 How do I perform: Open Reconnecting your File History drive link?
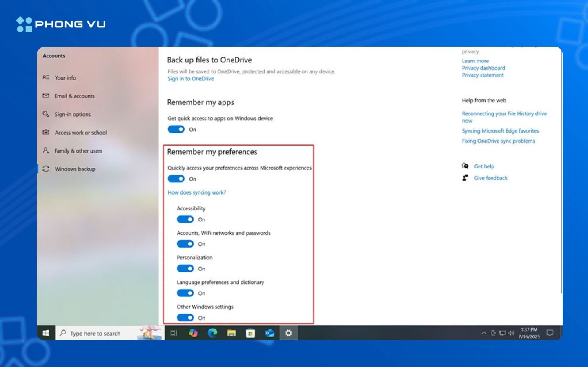[x=504, y=117]
